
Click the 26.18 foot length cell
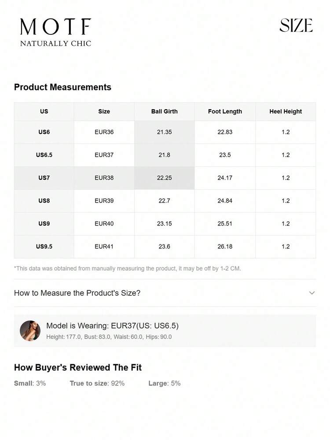[225, 247]
